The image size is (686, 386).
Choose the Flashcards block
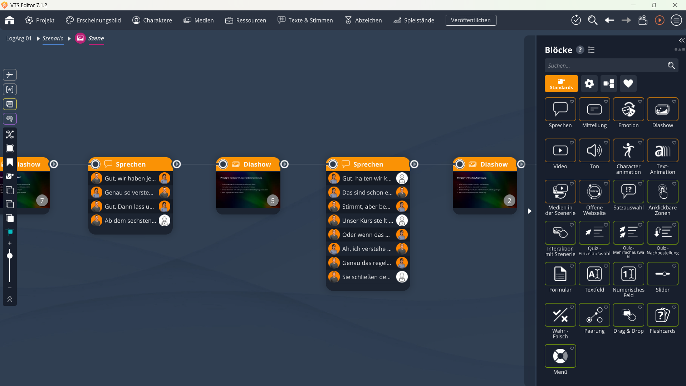[x=662, y=315]
